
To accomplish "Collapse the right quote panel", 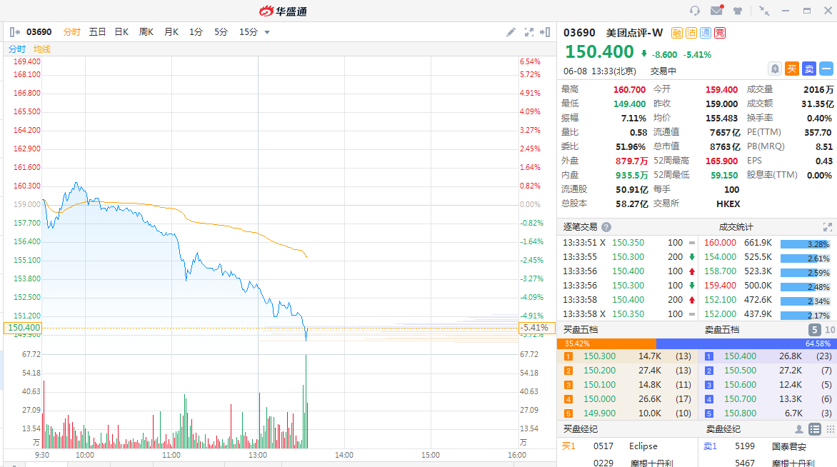I will pyautogui.click(x=545, y=32).
